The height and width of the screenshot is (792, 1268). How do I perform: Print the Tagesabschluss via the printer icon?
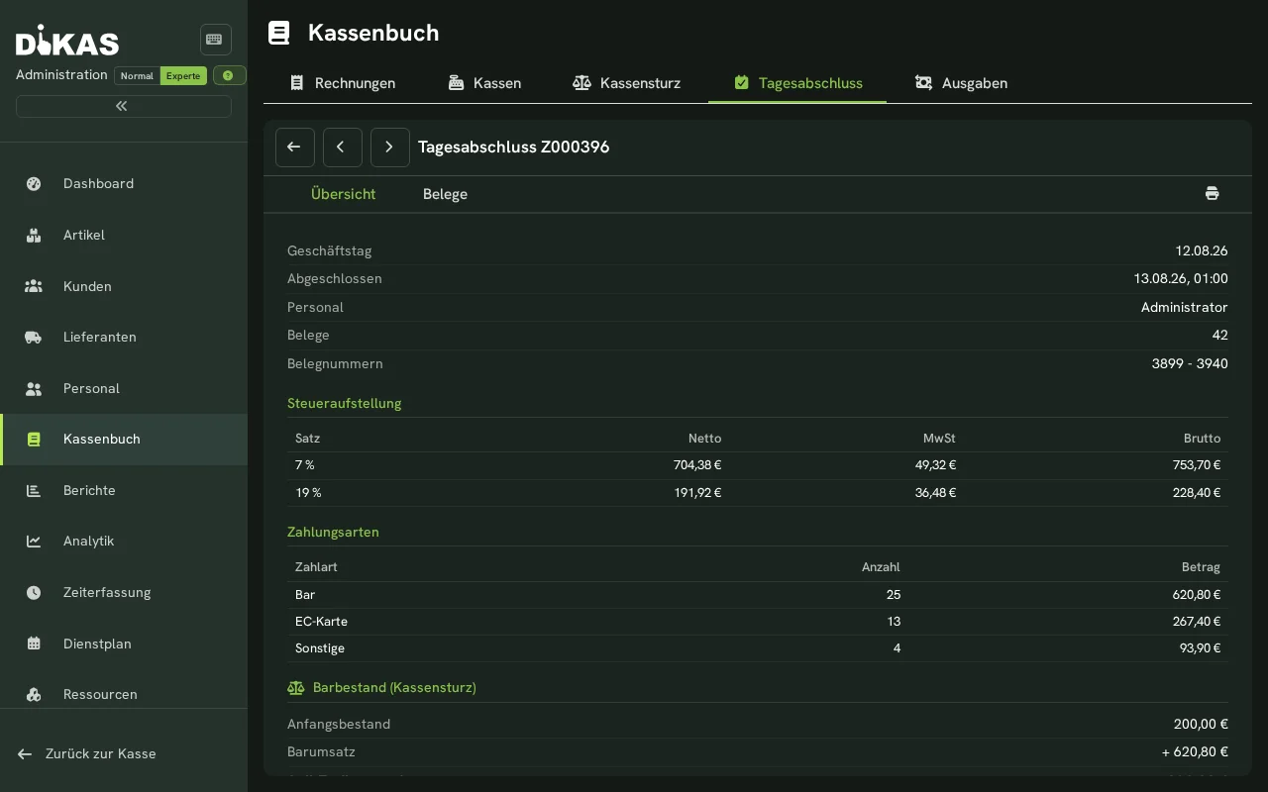[1213, 194]
